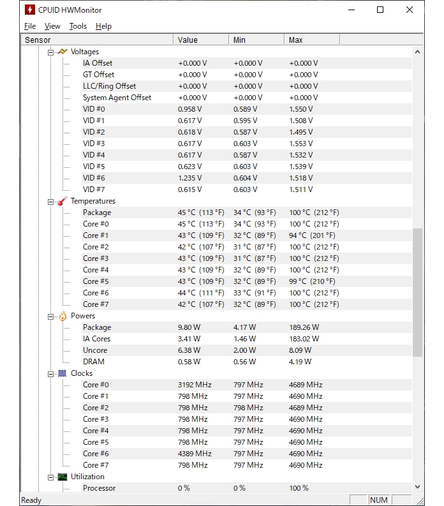
Task: Click the CPUID HWMonitor app icon
Action: coord(30,10)
